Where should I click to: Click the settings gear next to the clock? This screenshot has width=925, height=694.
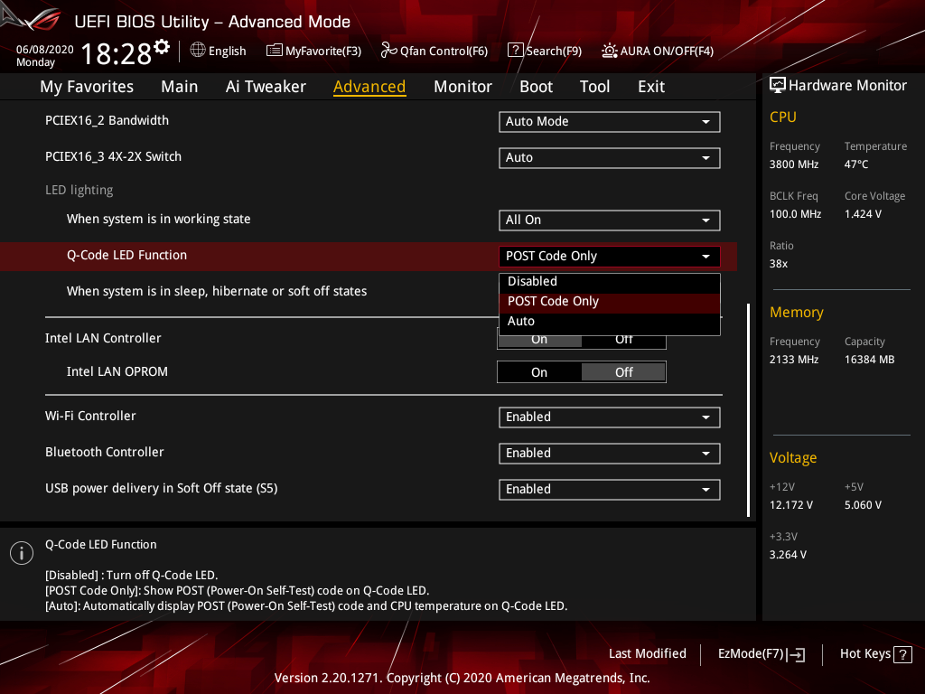point(162,47)
